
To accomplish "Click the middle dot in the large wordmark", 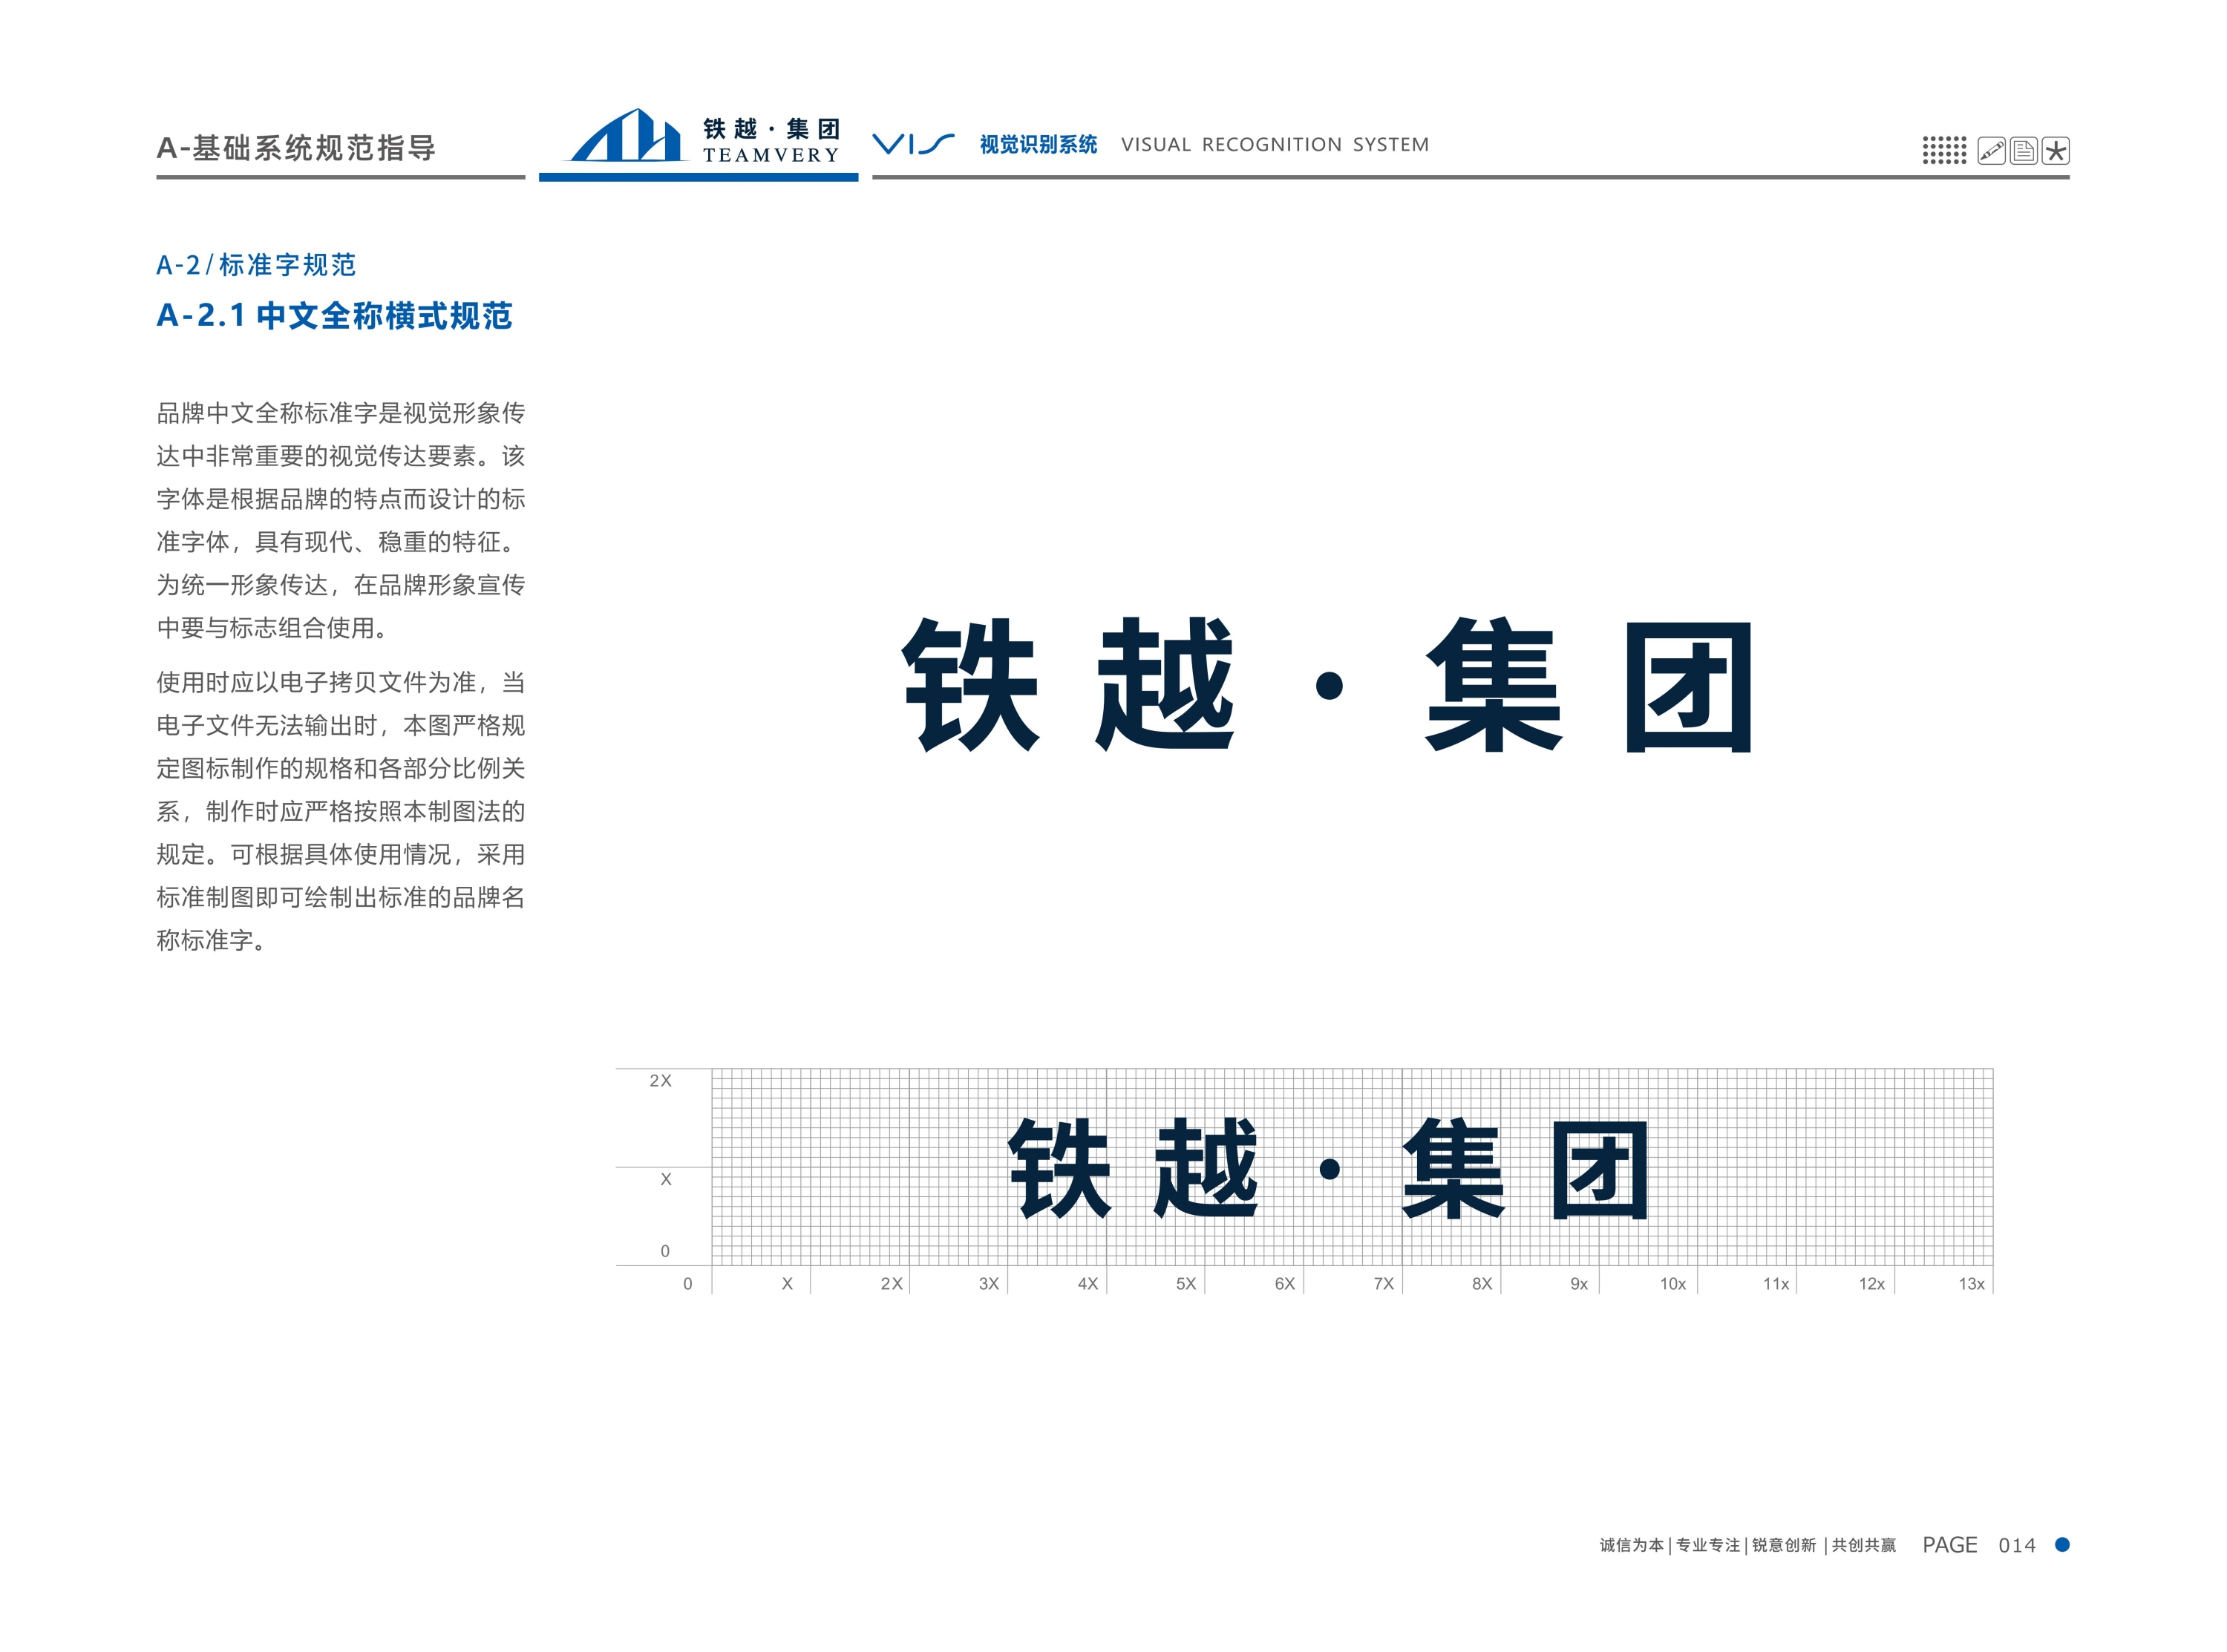I will (1329, 685).
